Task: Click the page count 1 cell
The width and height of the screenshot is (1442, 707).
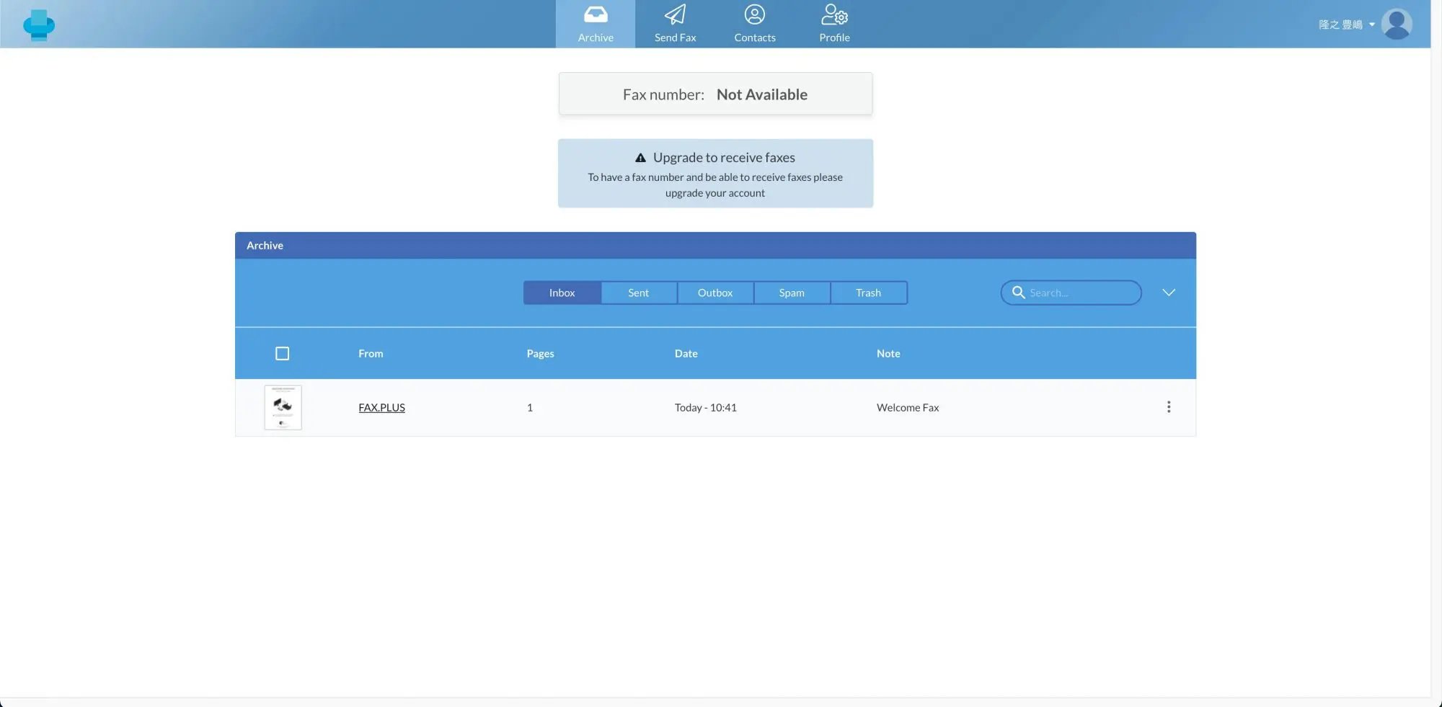Action: click(530, 407)
